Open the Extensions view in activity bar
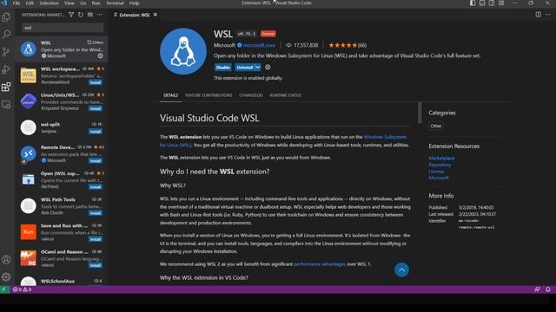The height and width of the screenshot is (312, 556). pos(6,87)
